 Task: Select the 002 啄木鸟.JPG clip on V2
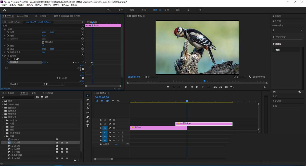coord(204,124)
